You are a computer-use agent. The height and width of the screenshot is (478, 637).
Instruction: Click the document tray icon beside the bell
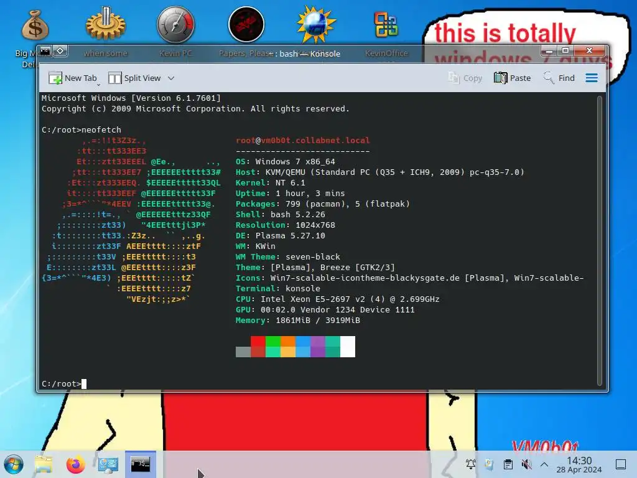pyautogui.click(x=489, y=464)
